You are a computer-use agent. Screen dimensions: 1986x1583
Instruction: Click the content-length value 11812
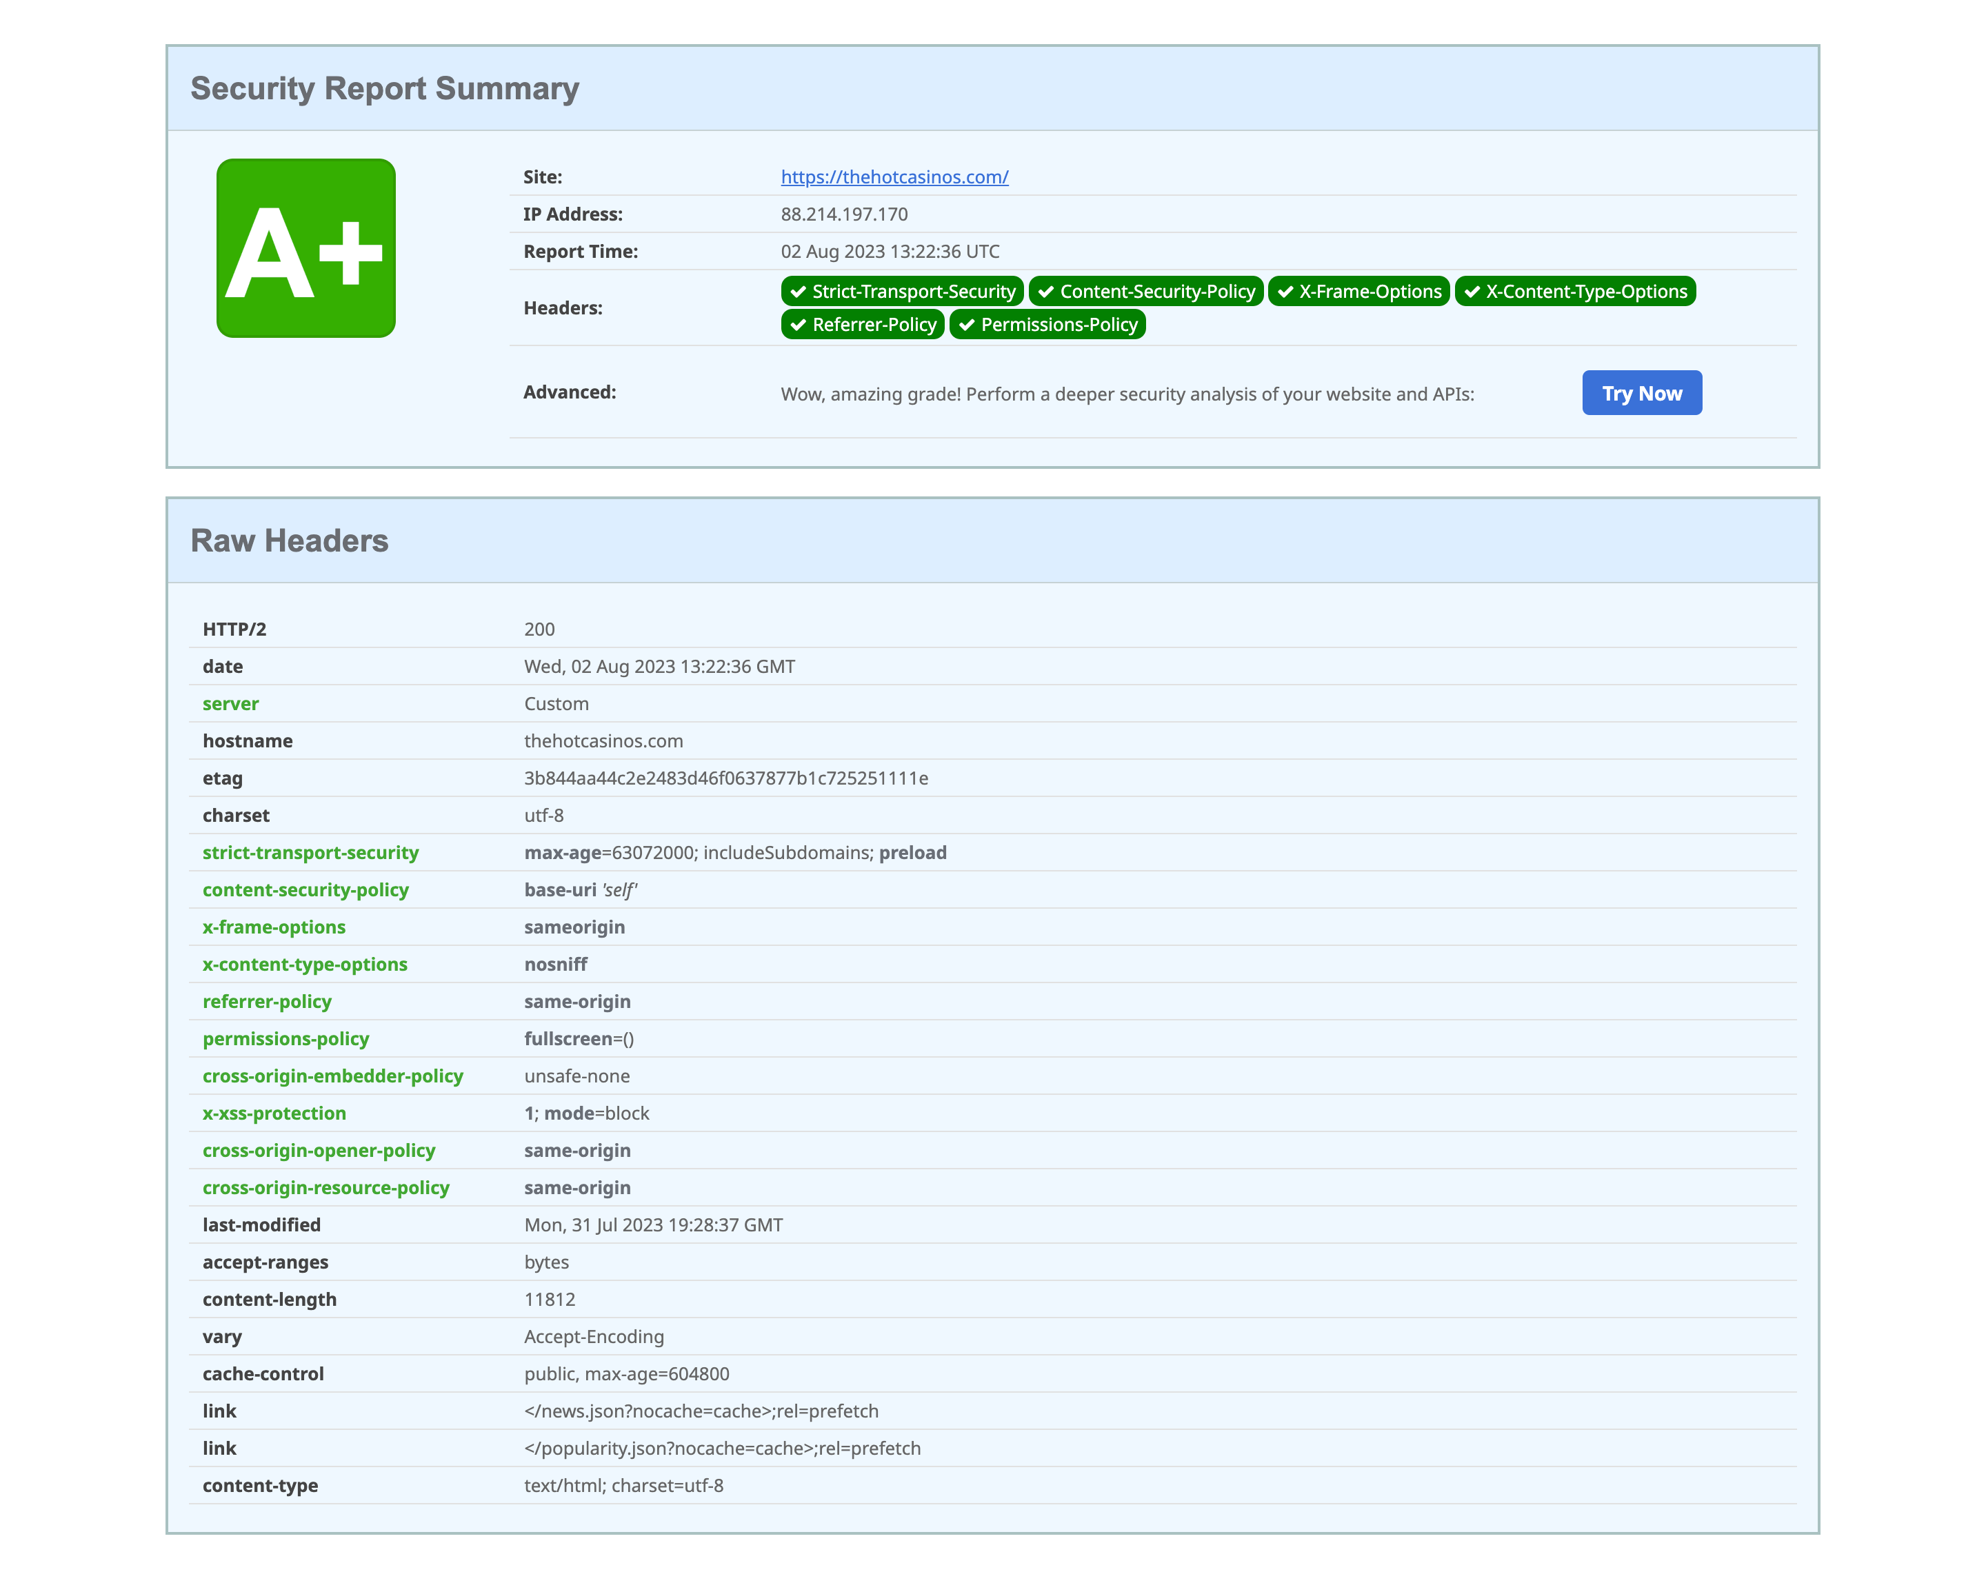(549, 1300)
